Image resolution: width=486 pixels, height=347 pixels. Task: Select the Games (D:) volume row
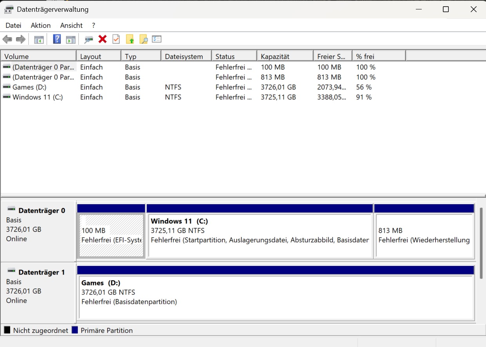[x=203, y=87]
